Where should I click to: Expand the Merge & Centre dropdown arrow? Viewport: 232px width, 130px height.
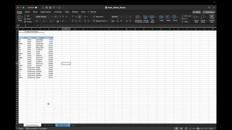107,21
